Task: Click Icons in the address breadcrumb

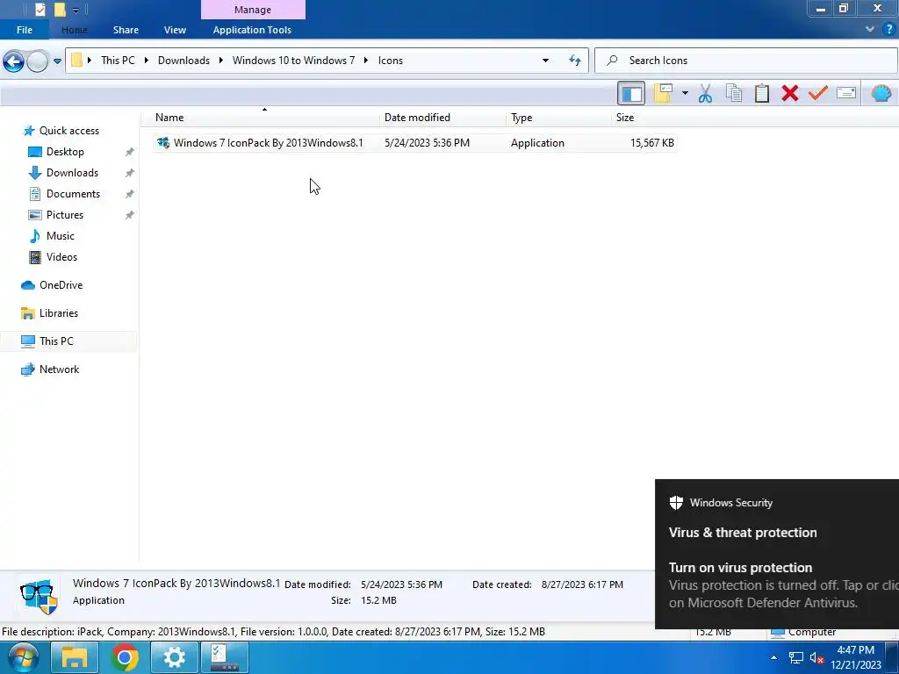Action: point(391,61)
